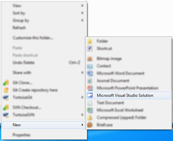This screenshot has height=141, width=173.
Task: Expand the View submenu arrow
Action: point(82,6)
